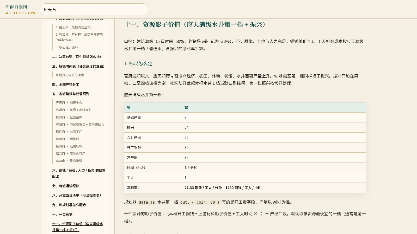Click the 1.5 分钟 time cell
Viewport: 417px width, 234px height.
tap(274, 168)
